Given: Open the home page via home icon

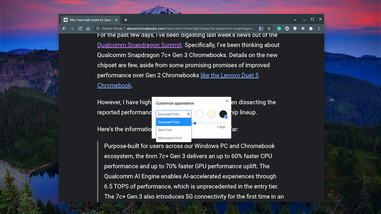Looking at the screenshot, I should click(x=88, y=29).
